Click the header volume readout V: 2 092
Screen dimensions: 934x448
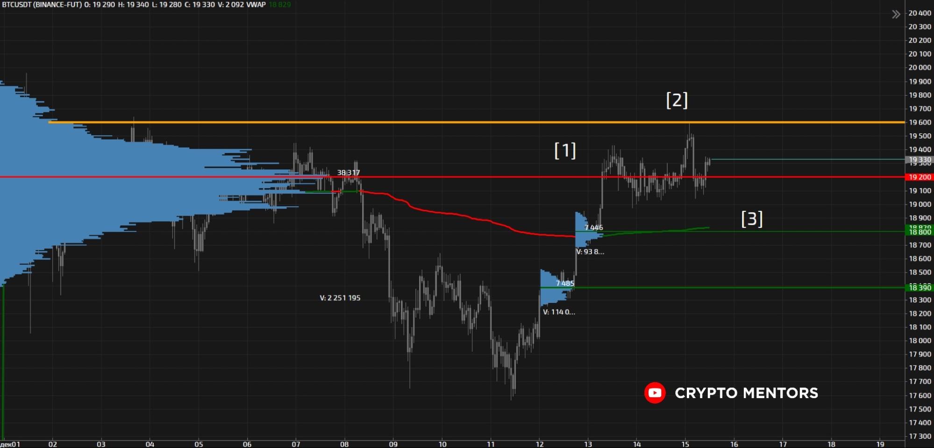(231, 5)
